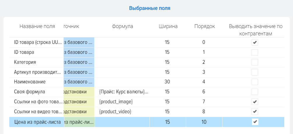Toggle the checkbox for 'Своя формула' row
The height and width of the screenshot is (134, 293).
point(255,92)
